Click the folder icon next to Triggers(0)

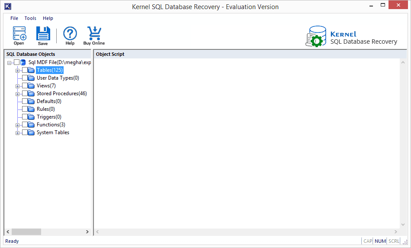pyautogui.click(x=31, y=117)
